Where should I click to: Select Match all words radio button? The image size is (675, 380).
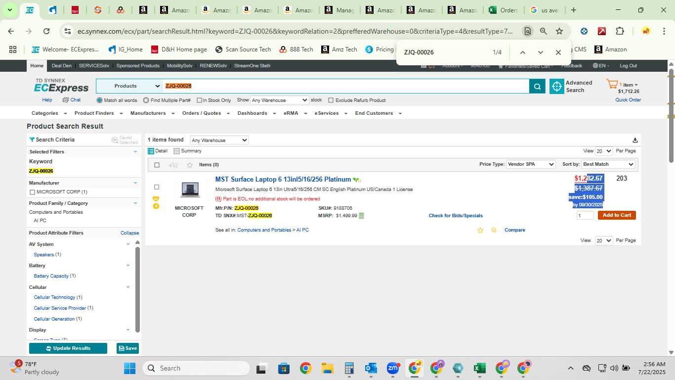click(99, 100)
